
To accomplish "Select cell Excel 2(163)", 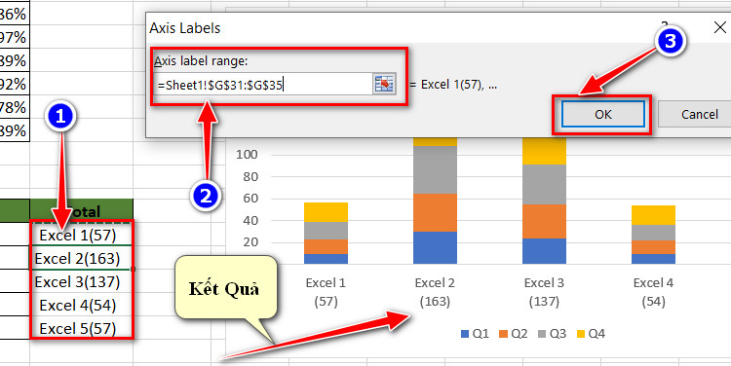I will coord(81,258).
